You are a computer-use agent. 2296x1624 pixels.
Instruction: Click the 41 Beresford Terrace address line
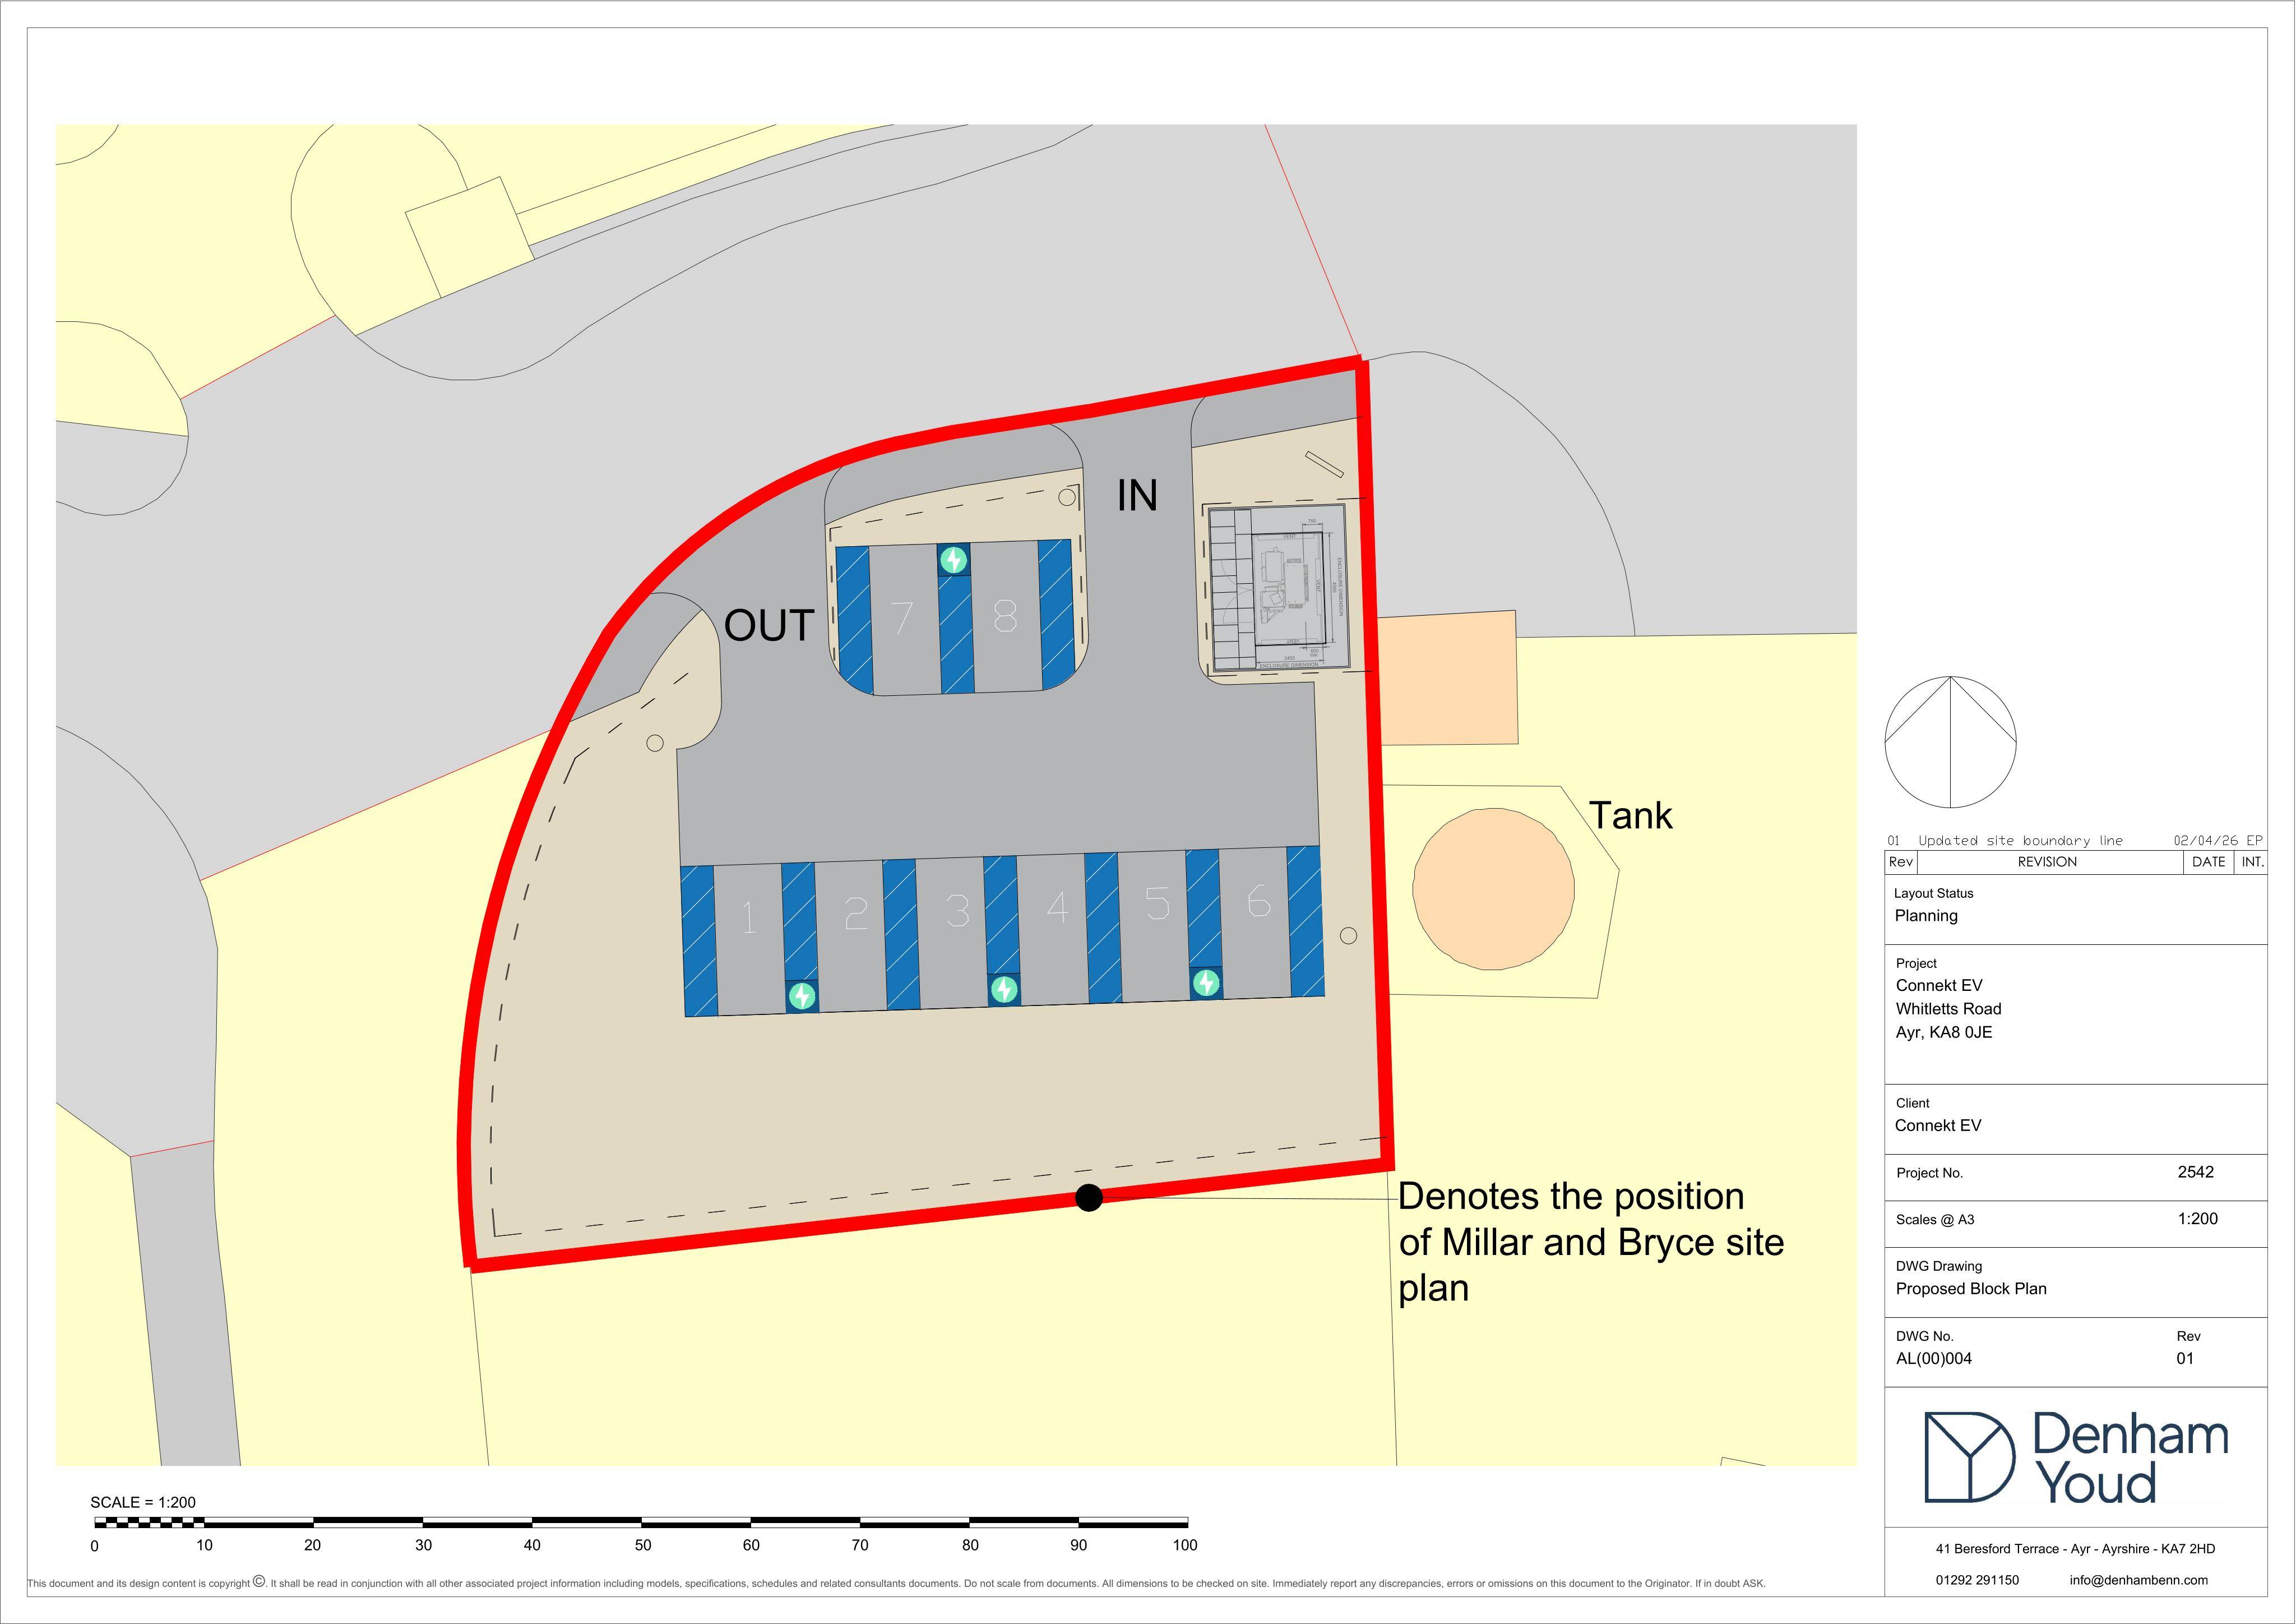pyautogui.click(x=2075, y=1549)
